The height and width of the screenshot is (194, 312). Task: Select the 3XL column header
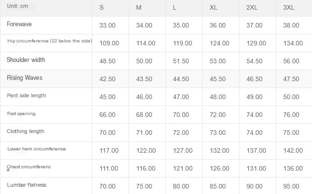click(289, 7)
